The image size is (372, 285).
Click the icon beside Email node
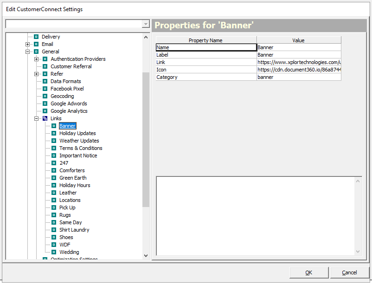pyautogui.click(x=36, y=44)
